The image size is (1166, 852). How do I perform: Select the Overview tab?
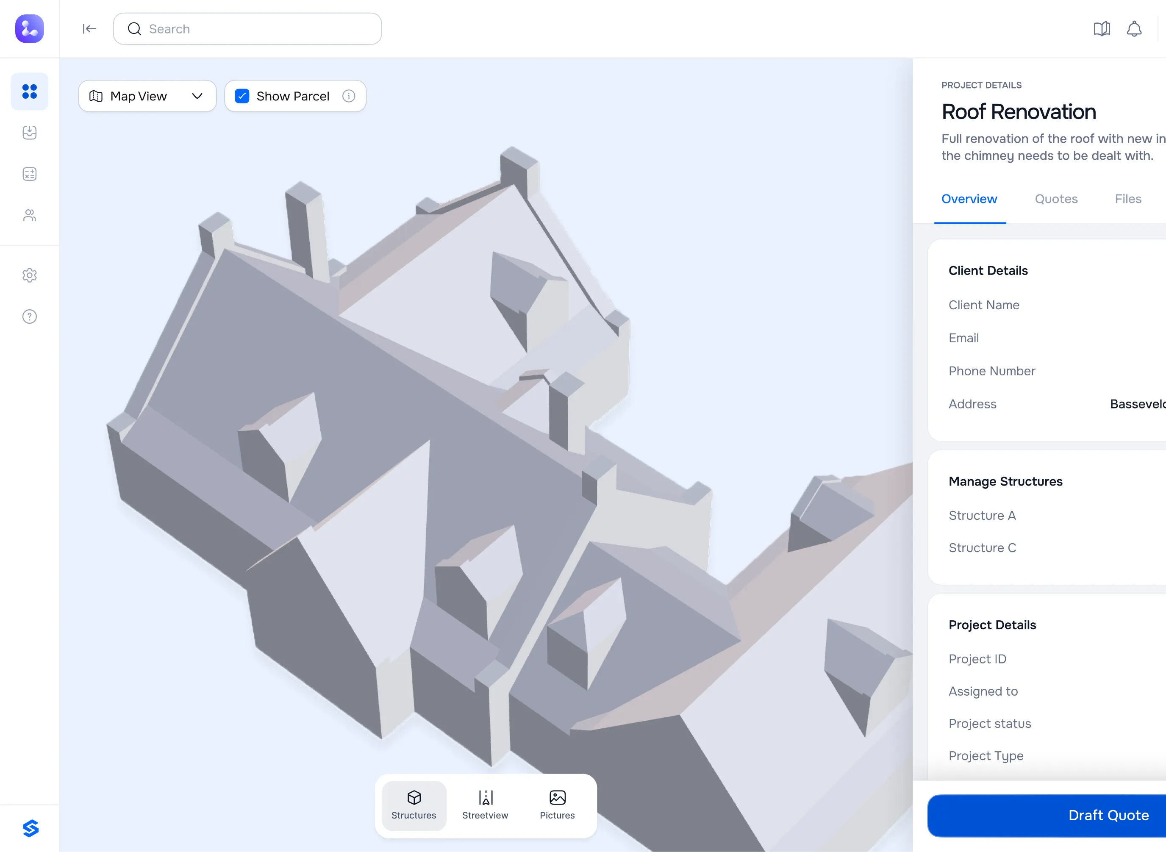tap(969, 199)
